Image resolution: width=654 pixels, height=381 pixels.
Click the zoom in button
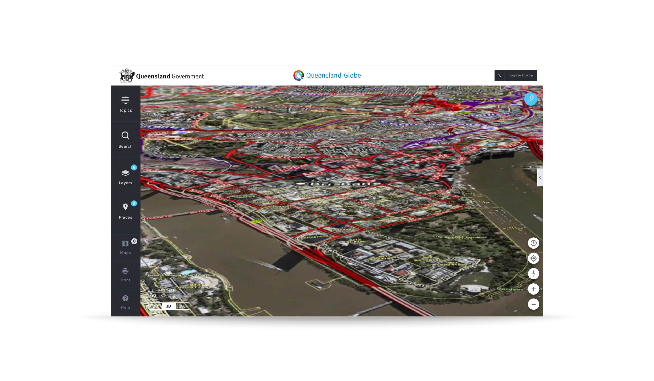pyautogui.click(x=534, y=289)
